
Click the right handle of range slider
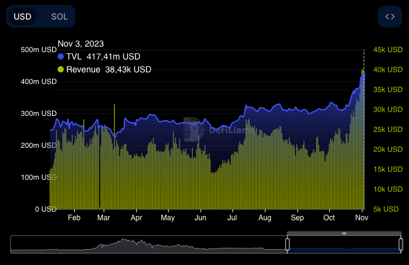click(x=400, y=244)
